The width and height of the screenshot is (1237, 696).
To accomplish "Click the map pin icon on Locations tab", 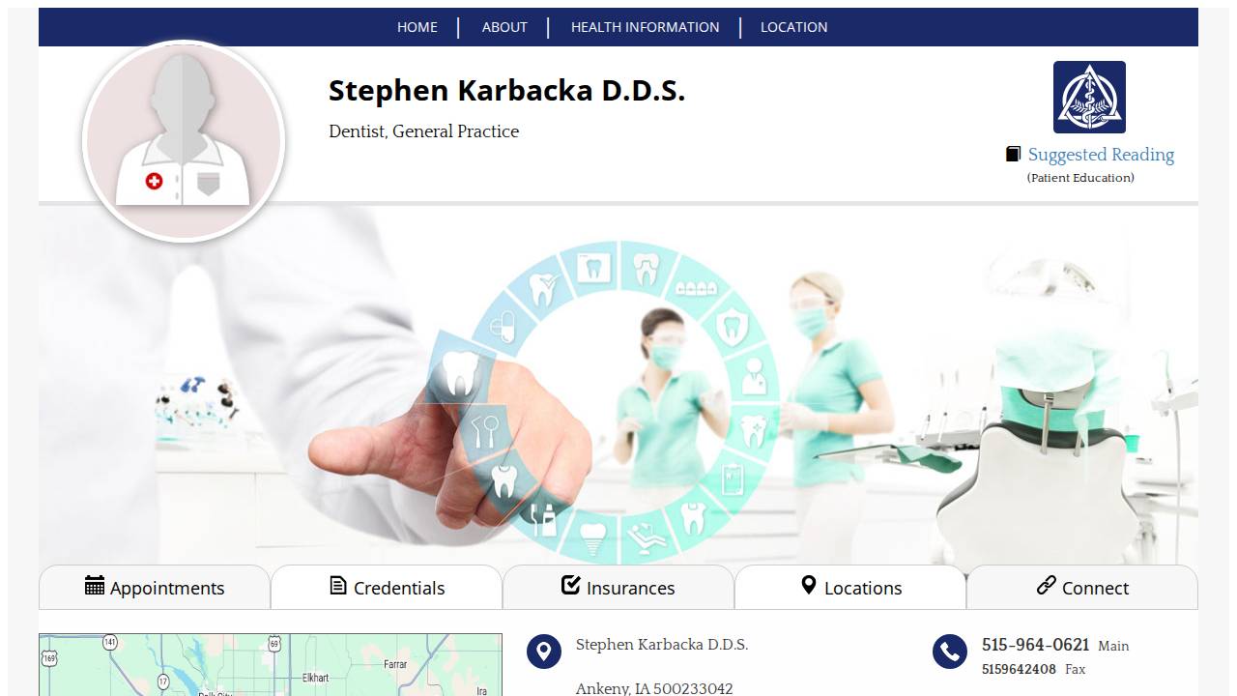I will (x=808, y=586).
